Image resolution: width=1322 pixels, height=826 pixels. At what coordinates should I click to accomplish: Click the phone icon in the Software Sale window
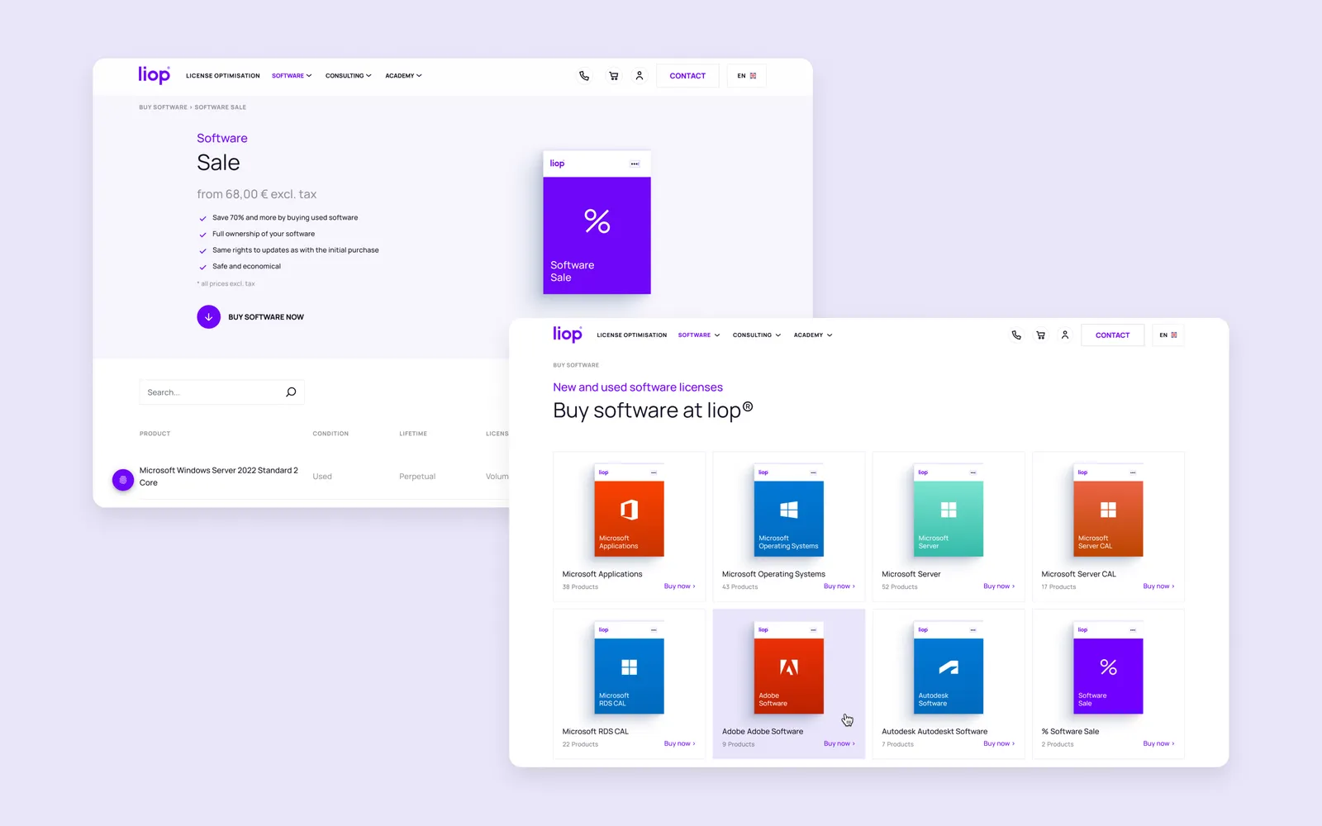click(584, 76)
